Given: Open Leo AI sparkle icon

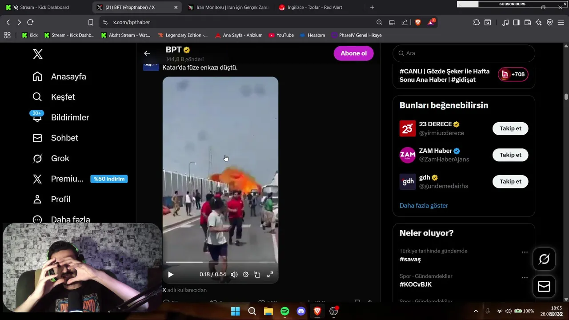Looking at the screenshot, I should 538,22.
